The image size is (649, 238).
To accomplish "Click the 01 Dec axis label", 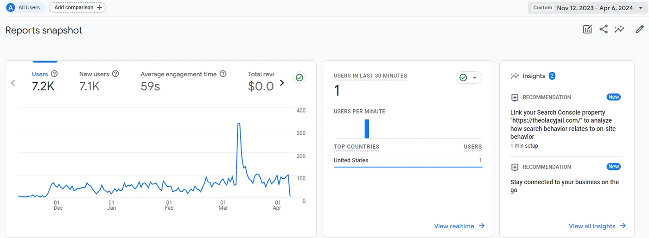I will (x=58, y=205).
